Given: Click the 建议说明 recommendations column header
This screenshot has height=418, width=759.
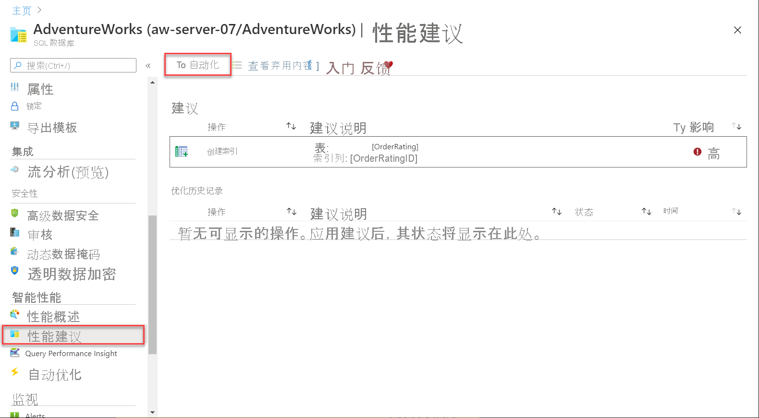Looking at the screenshot, I should coord(338,128).
